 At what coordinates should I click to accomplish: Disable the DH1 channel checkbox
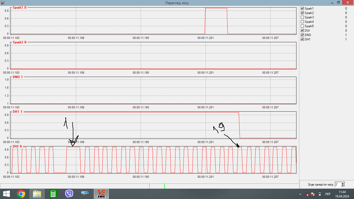click(x=302, y=39)
